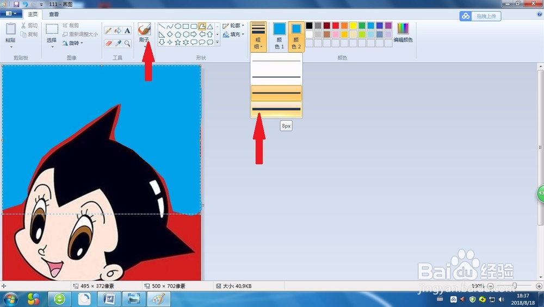Image resolution: width=544 pixels, height=307 pixels.
Task: Click the volume speaker tray icon
Action: click(502, 299)
